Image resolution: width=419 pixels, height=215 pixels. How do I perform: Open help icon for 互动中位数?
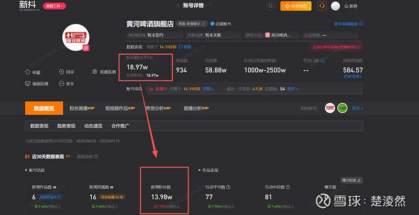coord(288,187)
